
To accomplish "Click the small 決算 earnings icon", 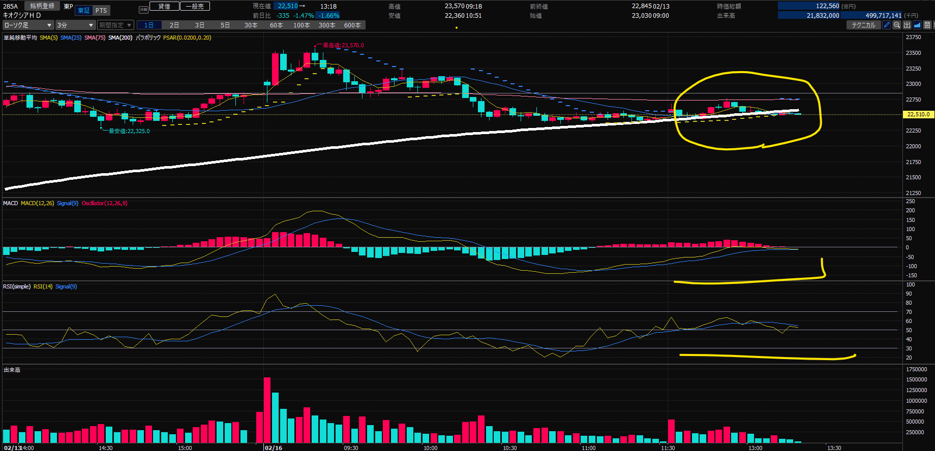I will (143, 10).
